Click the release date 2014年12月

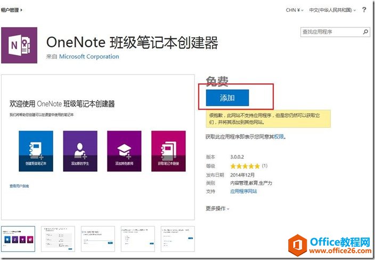tap(242, 175)
